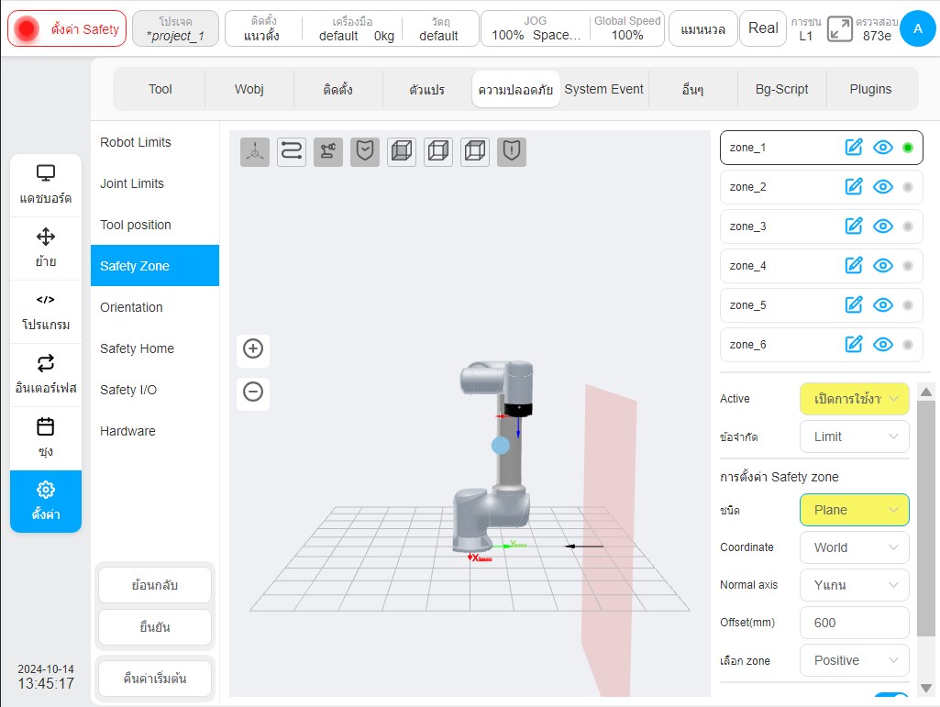Open the calendar log page in sidebar
940x707 pixels.
(46, 438)
